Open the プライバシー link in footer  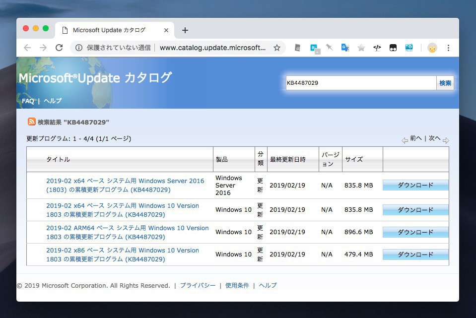[x=198, y=285]
